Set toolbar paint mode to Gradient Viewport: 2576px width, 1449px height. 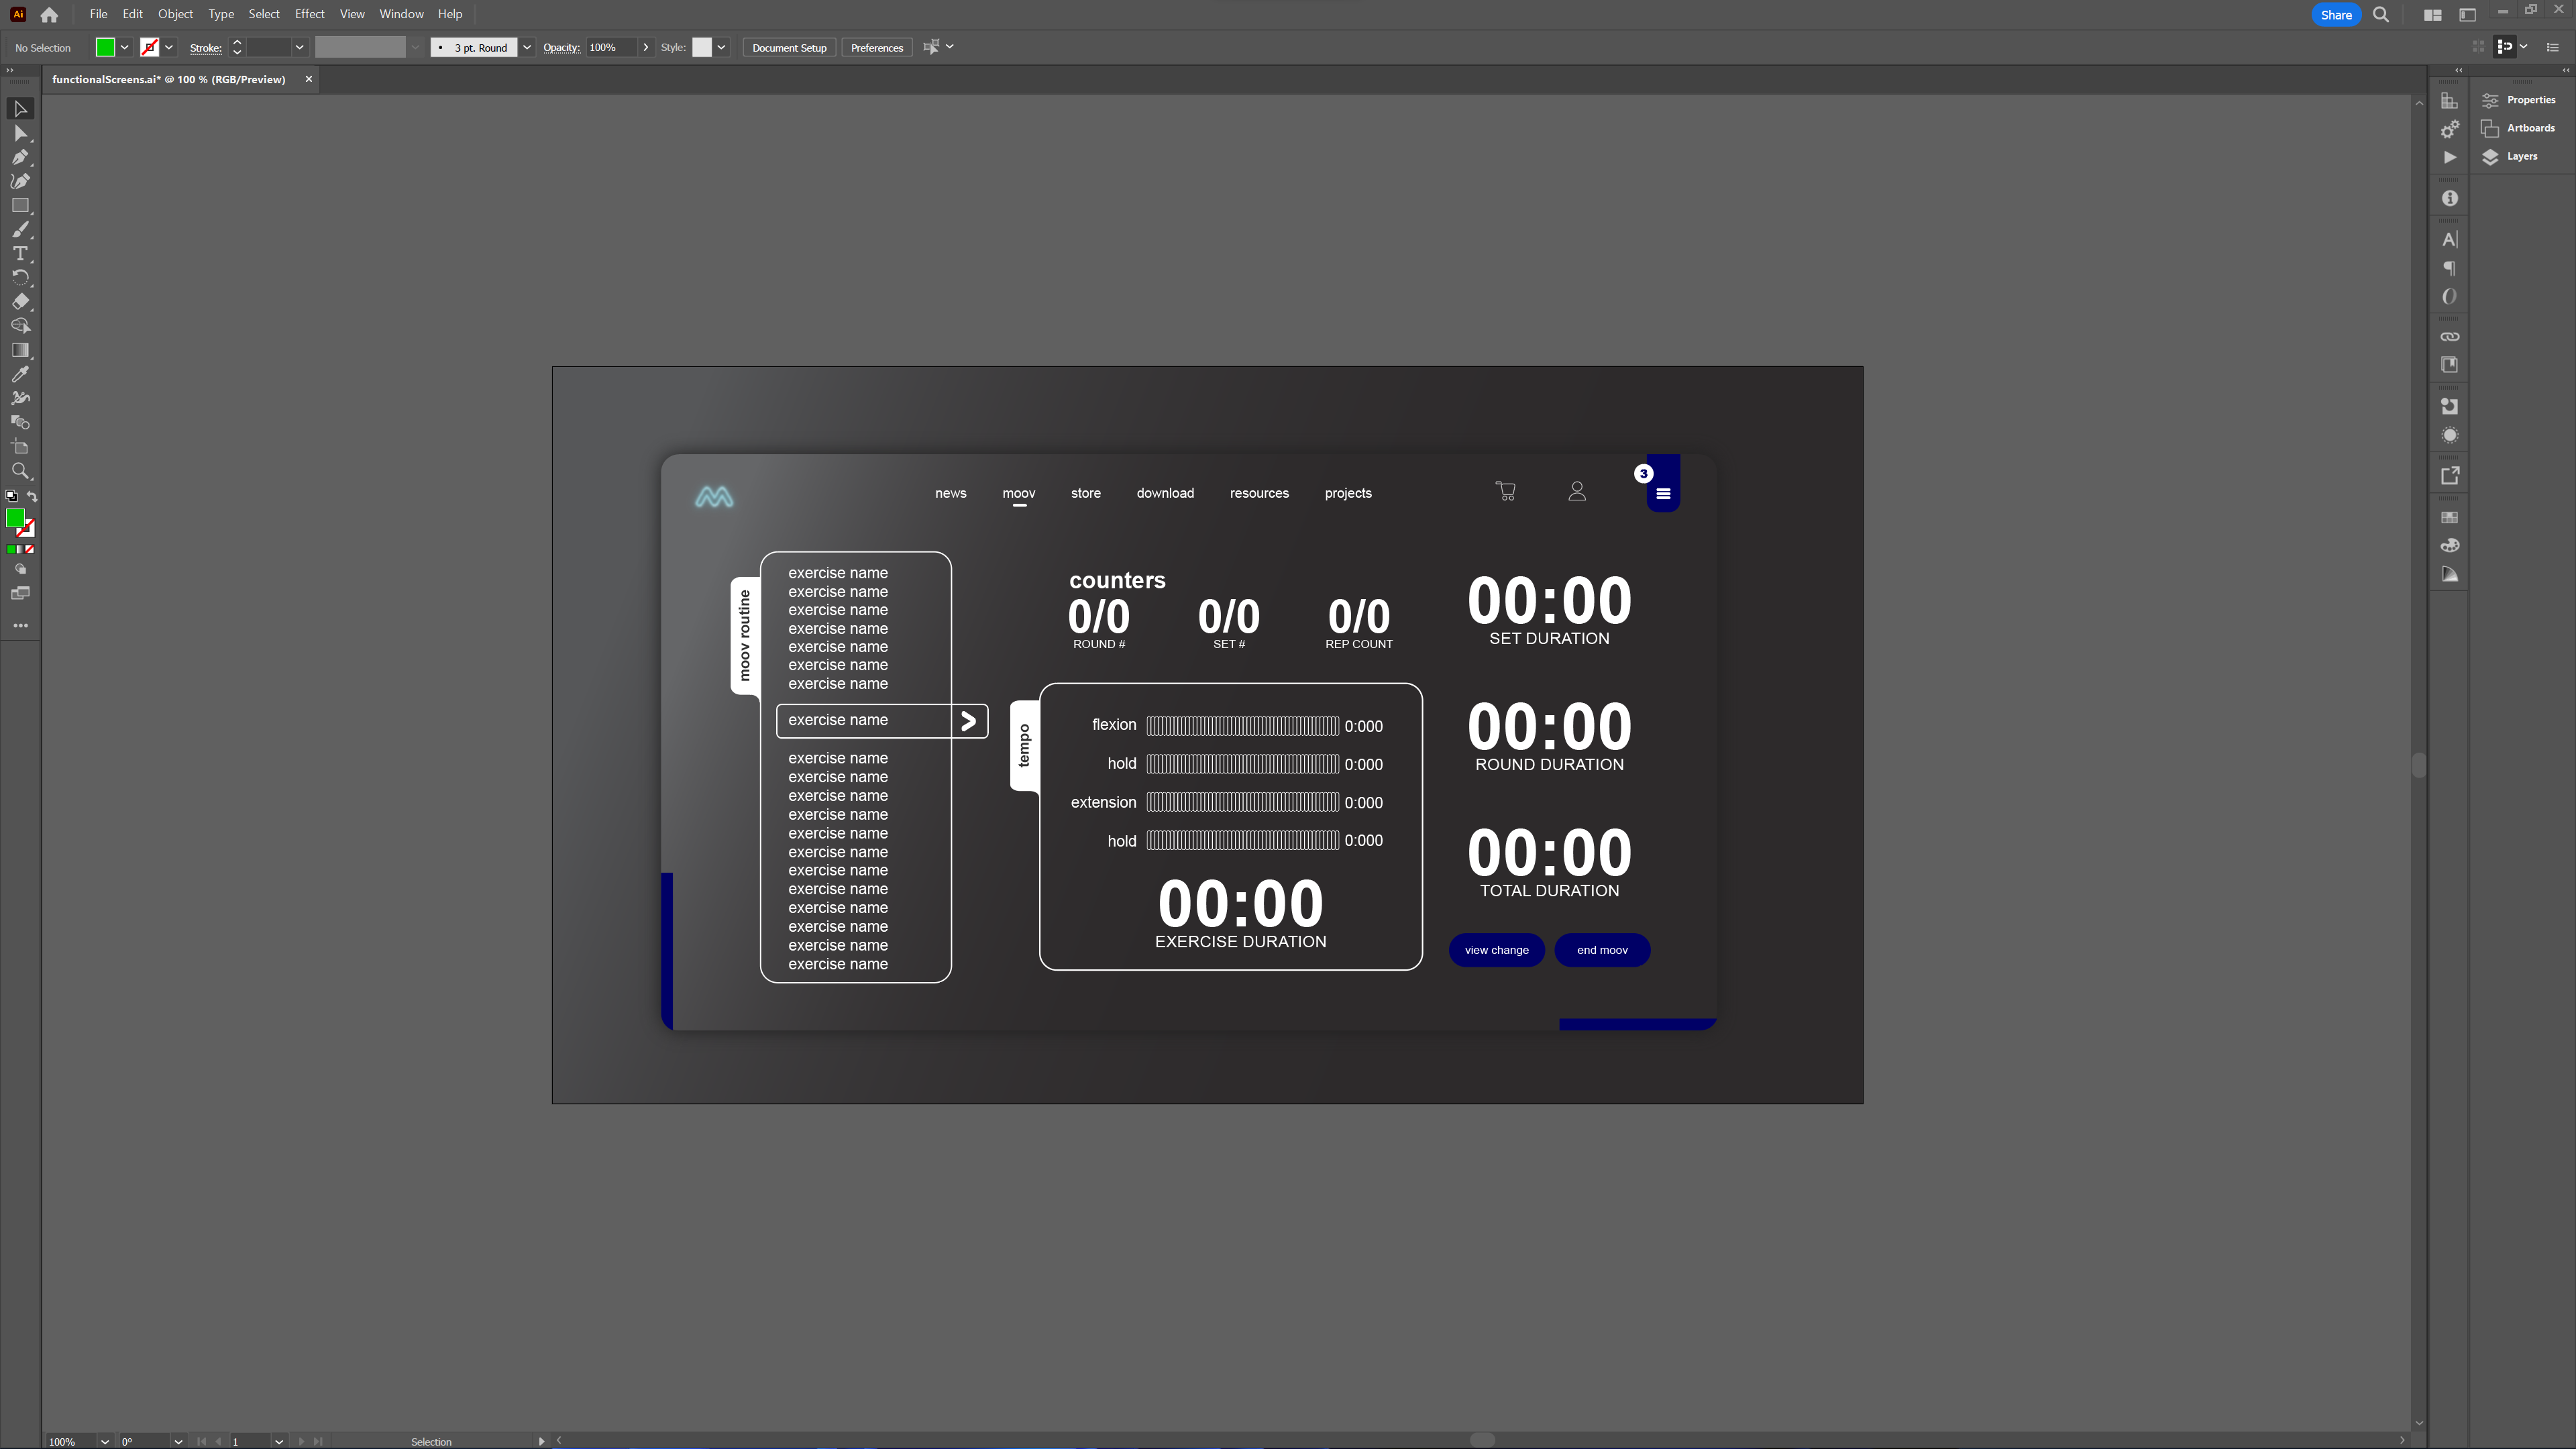(x=20, y=549)
